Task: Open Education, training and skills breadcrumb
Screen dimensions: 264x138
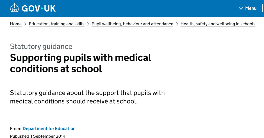Action: pos(56,24)
